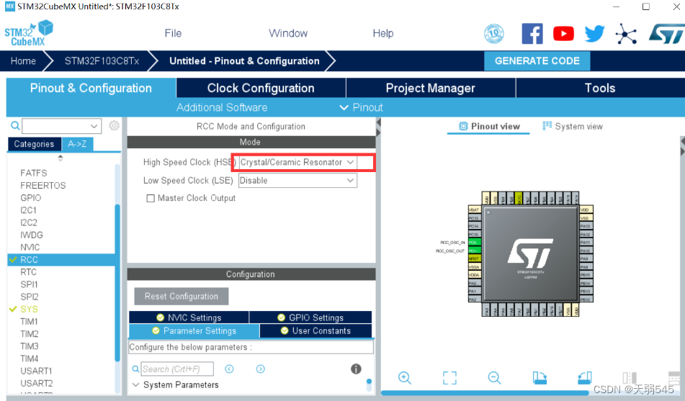
Task: Open the ST Twitter icon
Action: click(594, 34)
